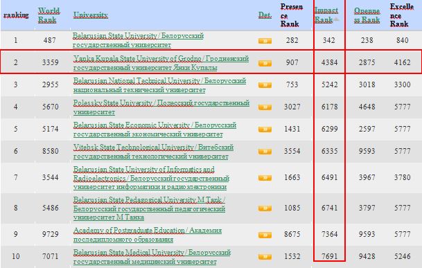The image size is (422, 268).
Task: Open Yanka Kupala State University of Grodno link
Action: point(161,63)
